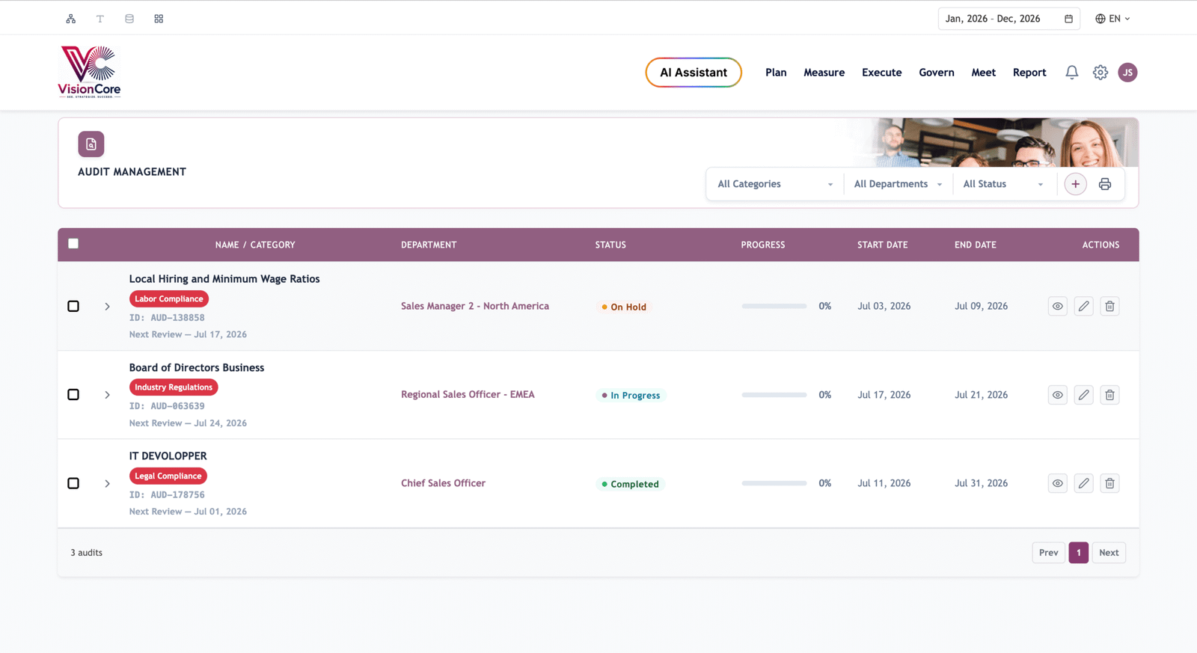Delete the Board of Directors Business audit
Screen dimensions: 1197x653
point(1110,395)
